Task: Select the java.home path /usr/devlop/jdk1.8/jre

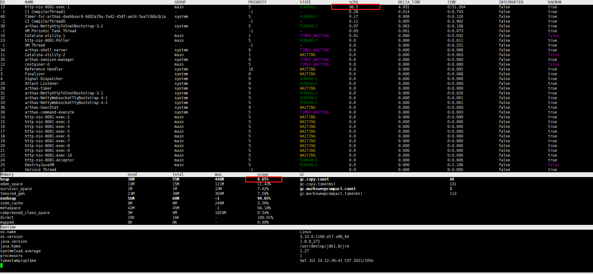Action: 324,246
